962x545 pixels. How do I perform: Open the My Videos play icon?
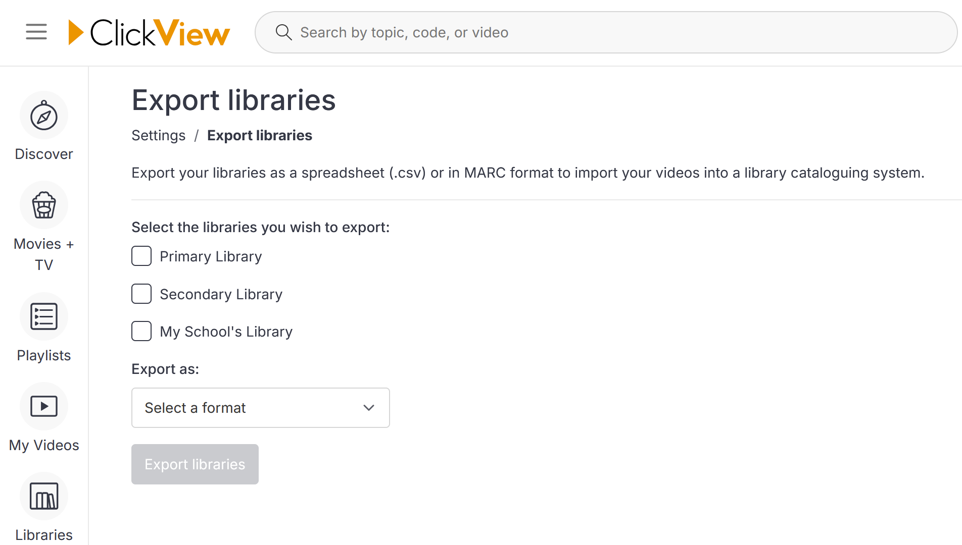44,406
